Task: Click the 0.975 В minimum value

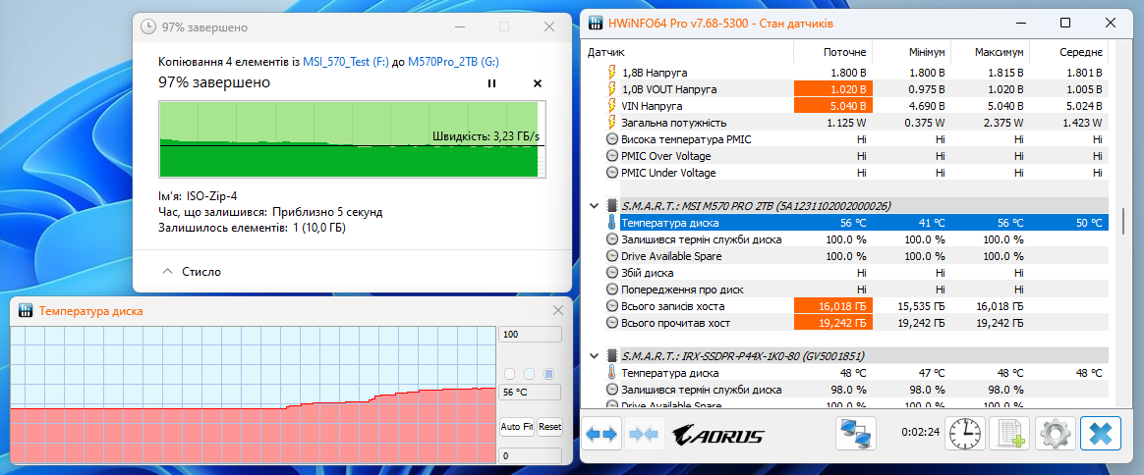Action: (925, 89)
